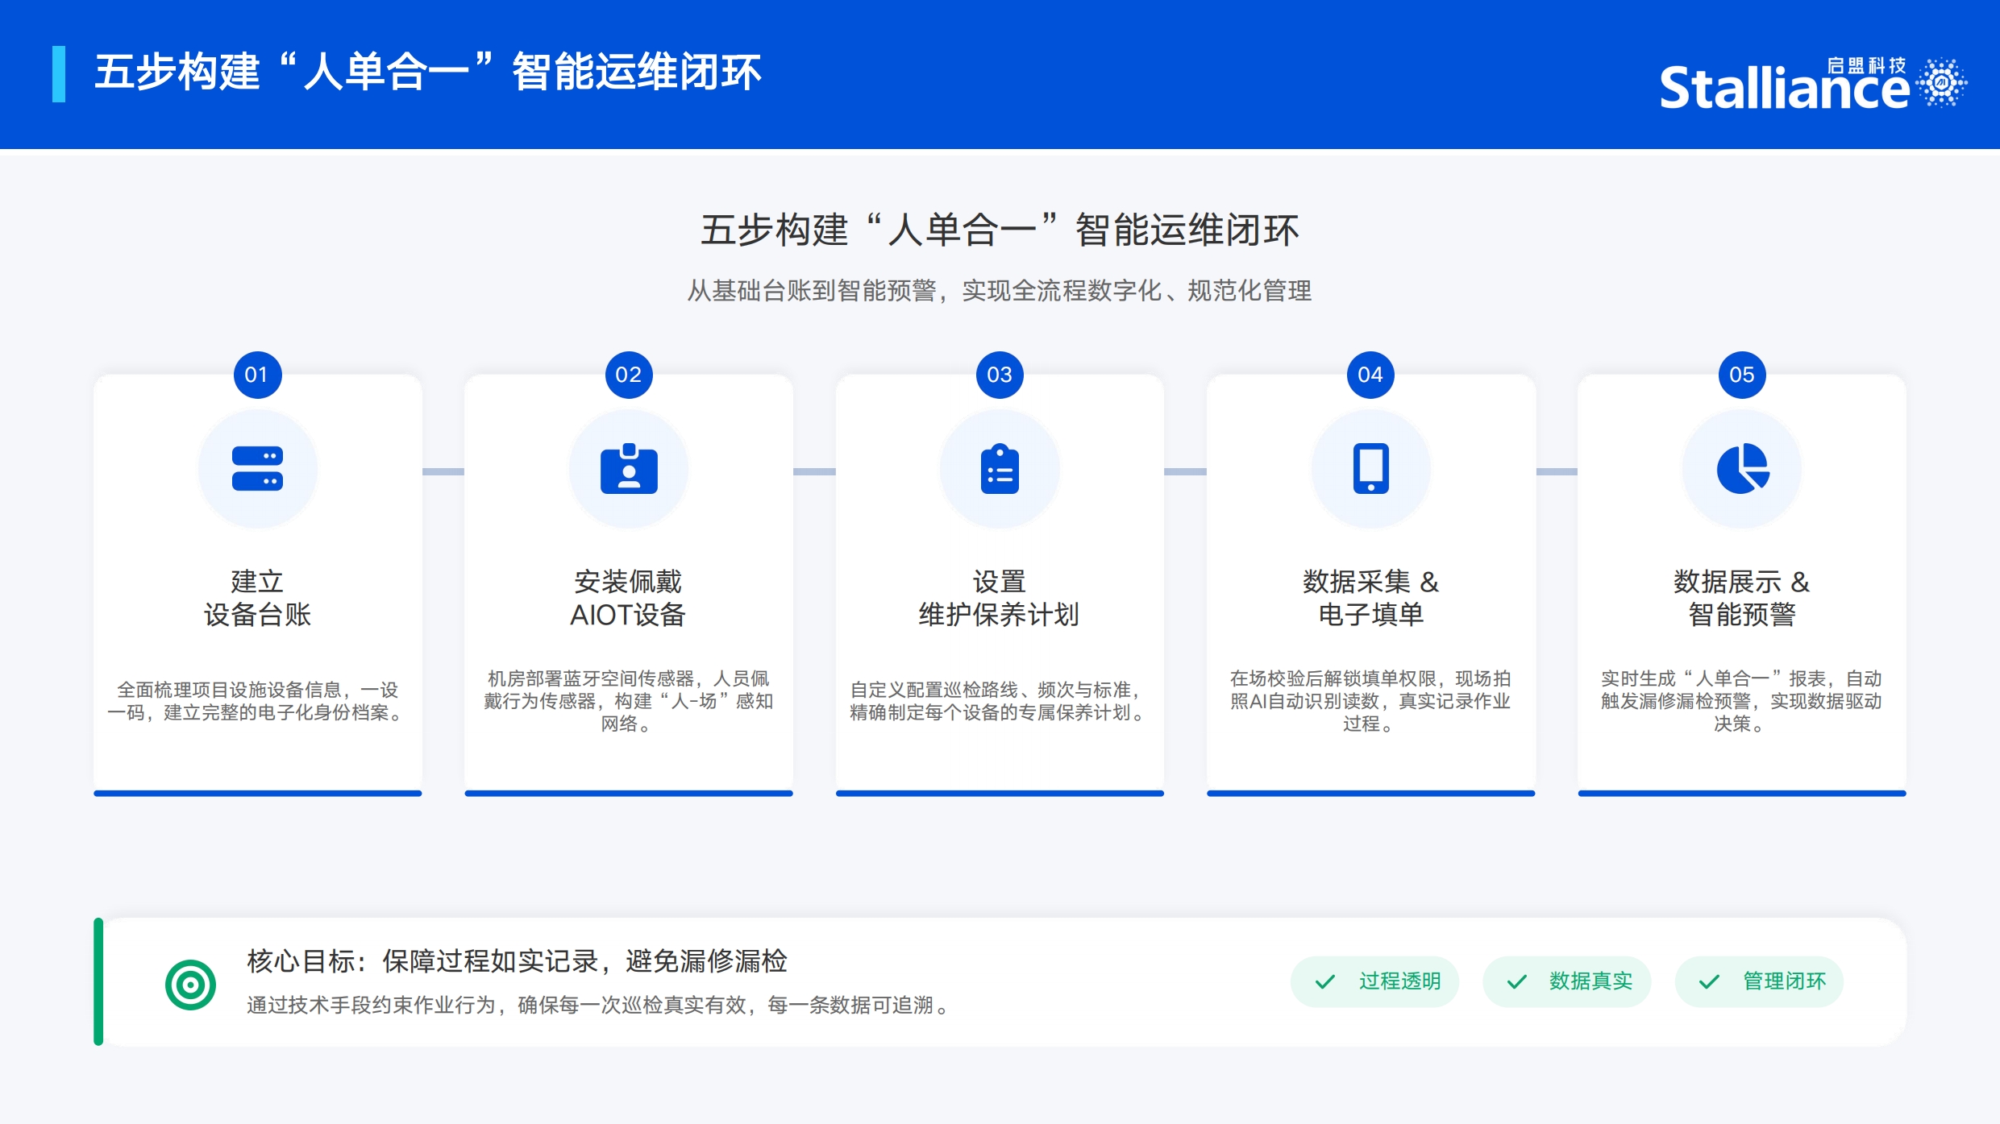
Task: Click the ID badge icon in step 02
Action: coord(629,468)
